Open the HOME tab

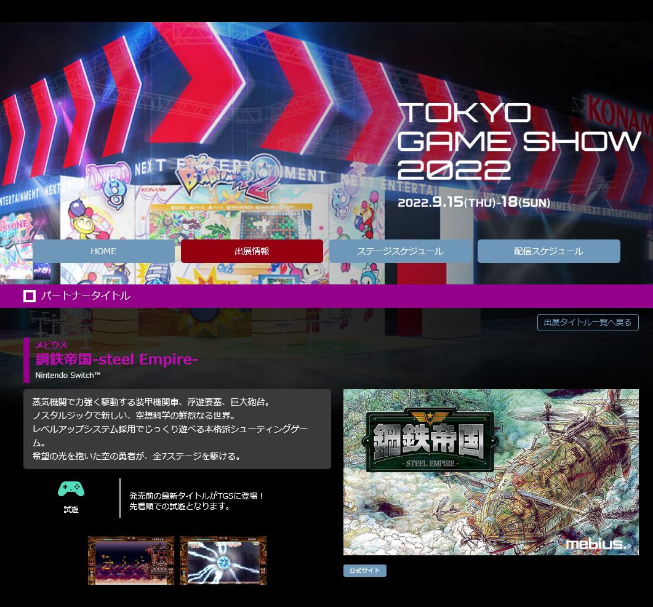pos(103,251)
